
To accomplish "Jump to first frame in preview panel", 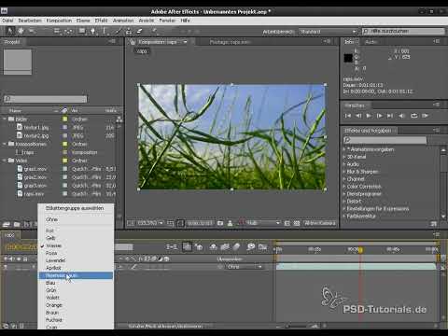I will pyautogui.click(x=348, y=116).
